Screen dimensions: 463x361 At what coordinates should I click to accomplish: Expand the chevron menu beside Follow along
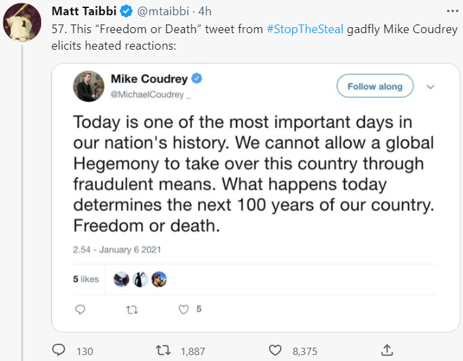coord(430,87)
